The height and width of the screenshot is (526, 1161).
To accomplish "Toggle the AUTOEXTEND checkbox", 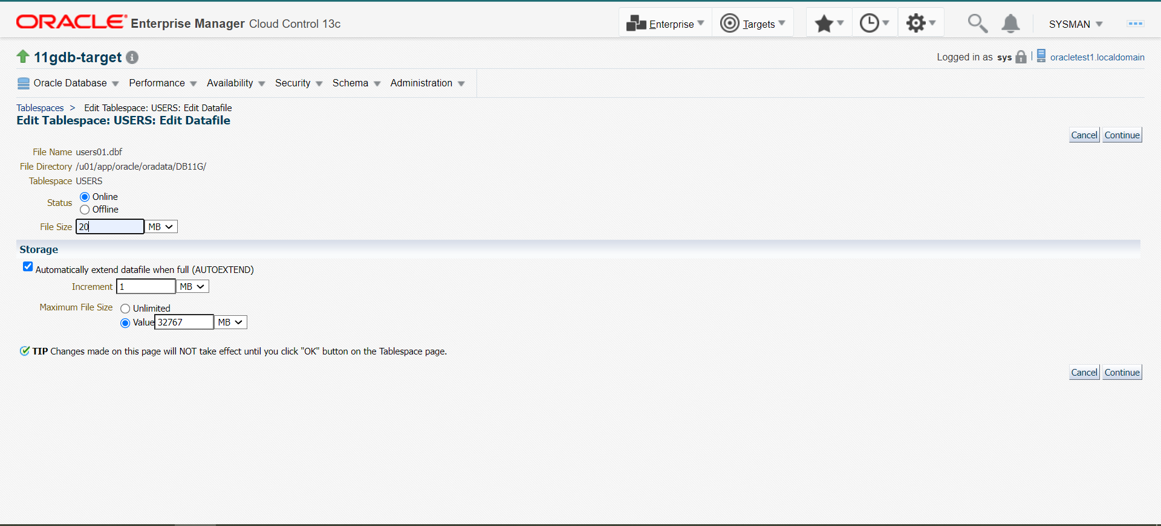I will [28, 267].
